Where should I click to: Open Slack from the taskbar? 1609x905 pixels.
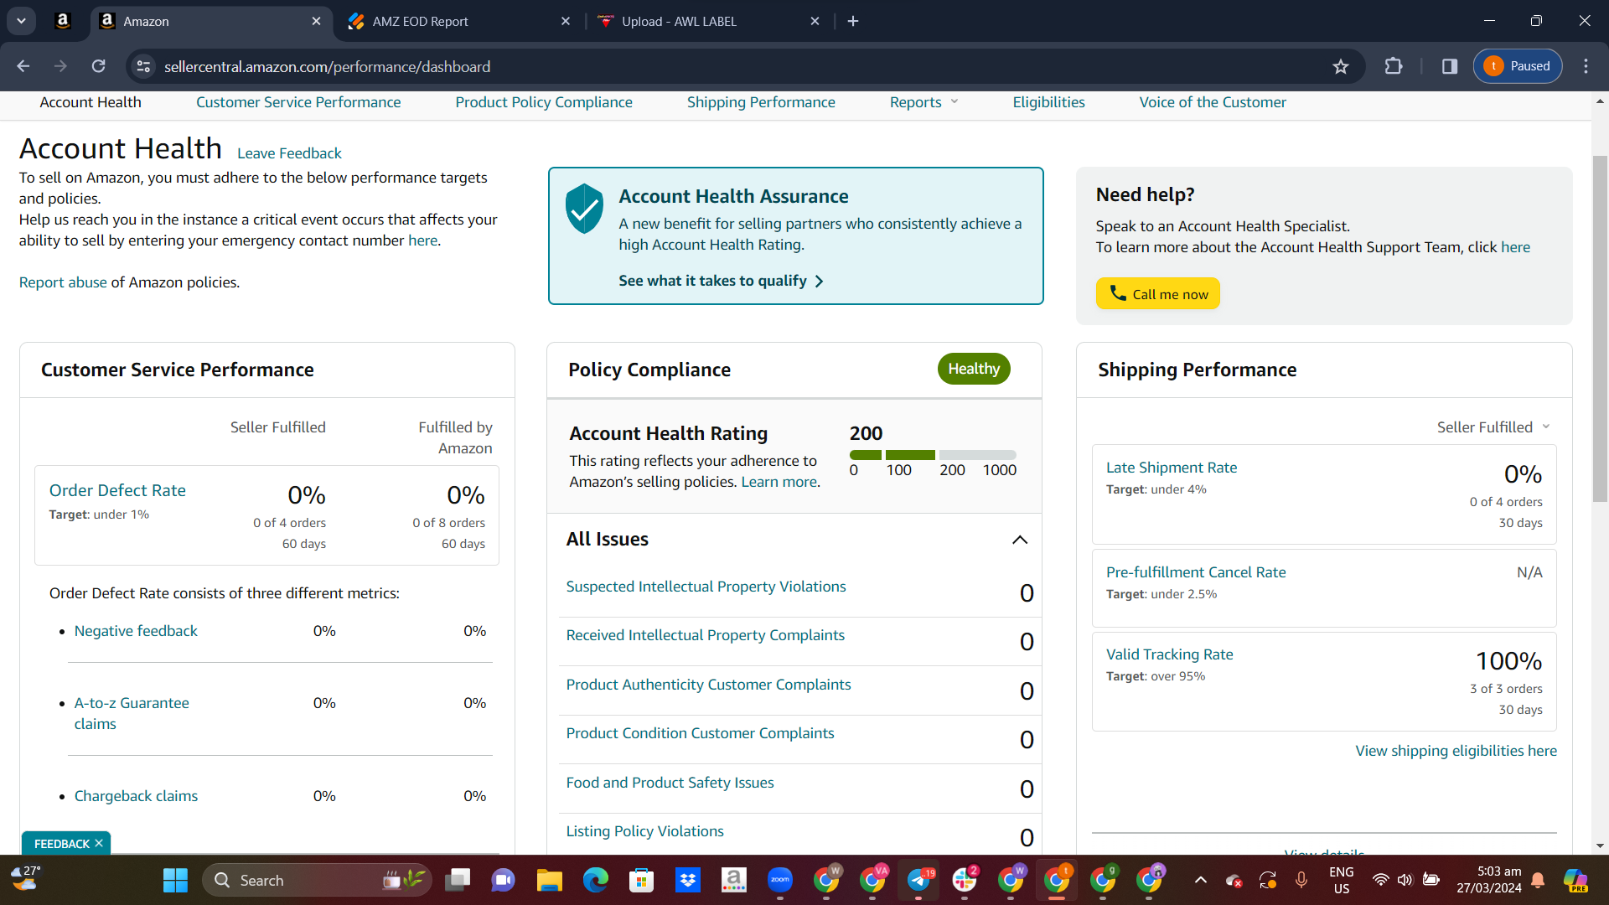(x=965, y=881)
